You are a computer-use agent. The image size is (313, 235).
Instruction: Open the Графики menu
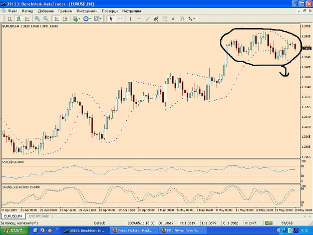click(65, 11)
